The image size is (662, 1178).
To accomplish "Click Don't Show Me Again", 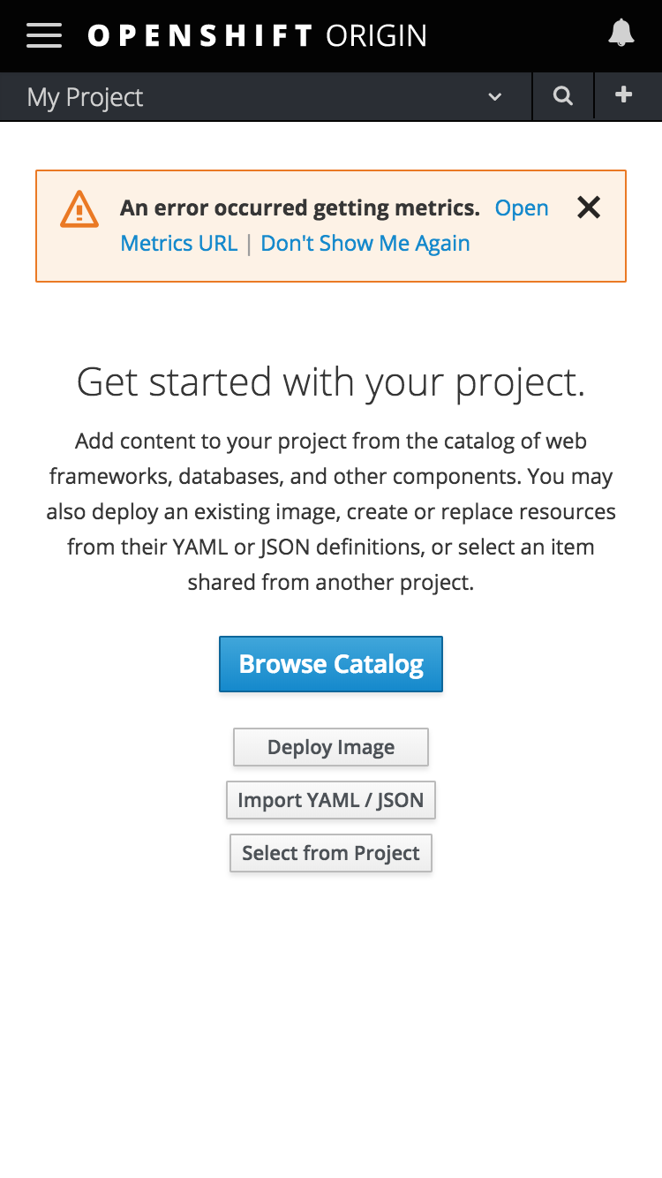I will pyautogui.click(x=365, y=243).
